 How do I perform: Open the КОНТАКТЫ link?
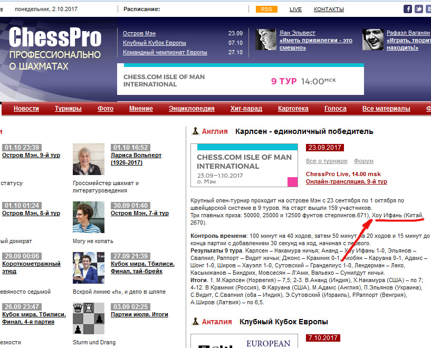[329, 9]
